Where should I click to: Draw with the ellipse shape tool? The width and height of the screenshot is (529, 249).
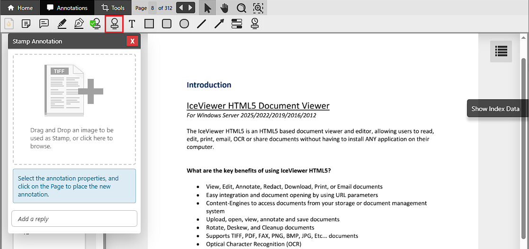(x=184, y=24)
